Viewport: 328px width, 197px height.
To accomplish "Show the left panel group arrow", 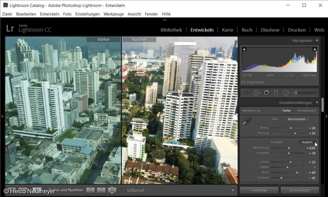I will 2,116.
